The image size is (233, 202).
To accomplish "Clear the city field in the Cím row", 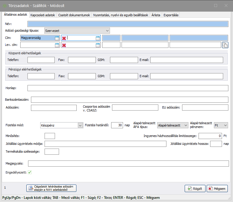I will 64,38.
